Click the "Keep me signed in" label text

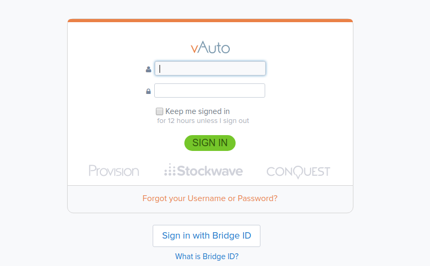[x=198, y=111]
